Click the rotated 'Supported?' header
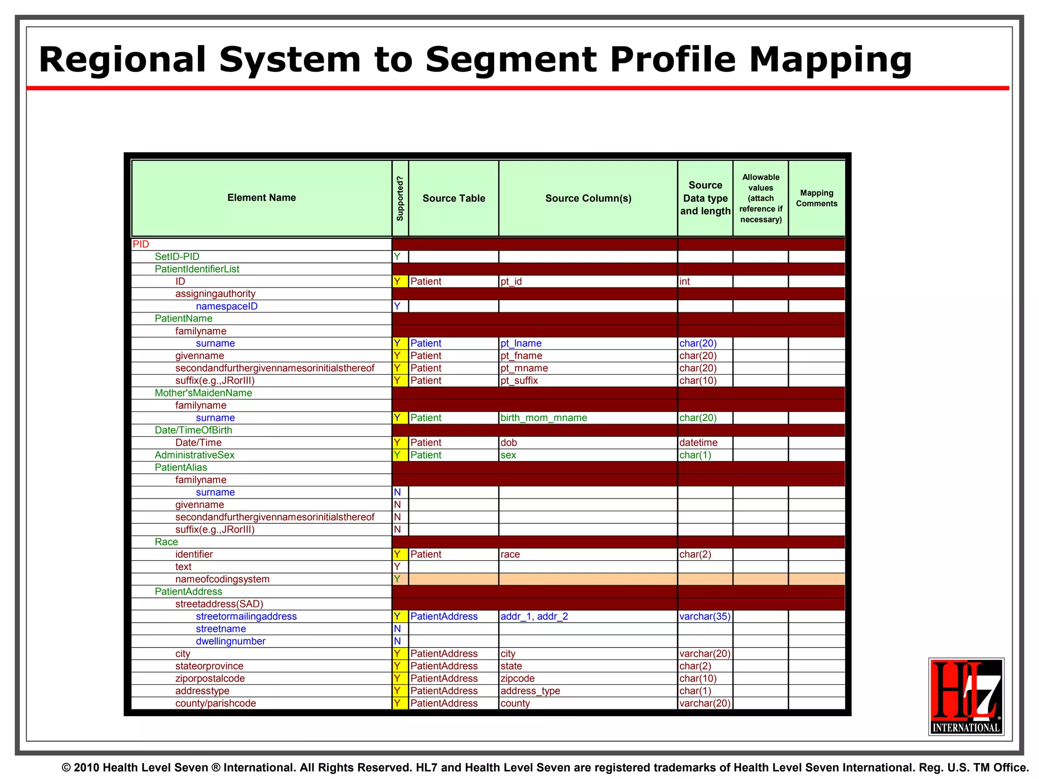 (400, 198)
